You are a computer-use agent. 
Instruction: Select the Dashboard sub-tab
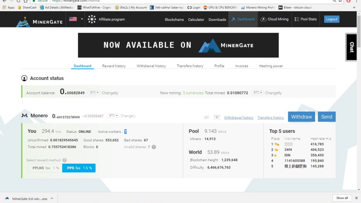pos(82,66)
